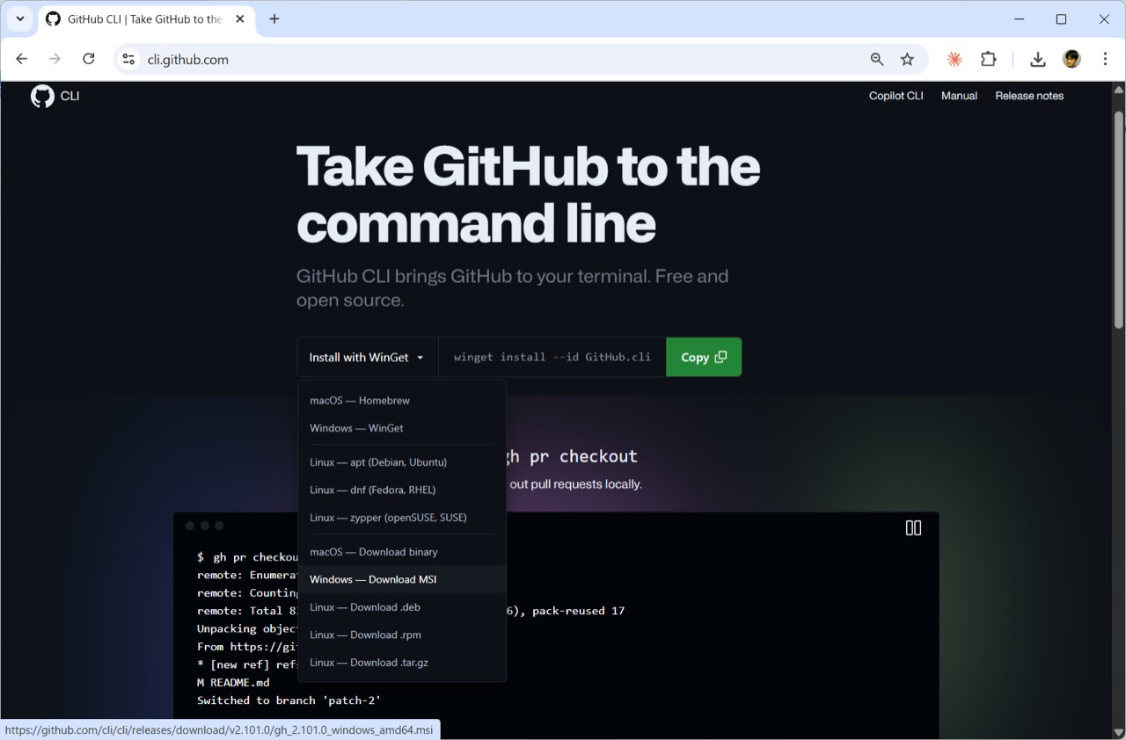This screenshot has height=740, width=1126.
Task: Open the Extensions puzzle icon
Action: click(989, 59)
